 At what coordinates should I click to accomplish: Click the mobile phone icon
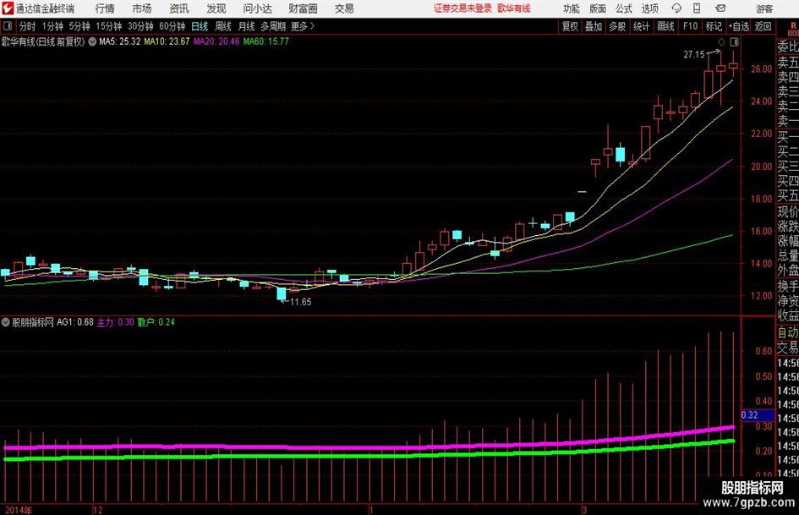tap(697, 8)
